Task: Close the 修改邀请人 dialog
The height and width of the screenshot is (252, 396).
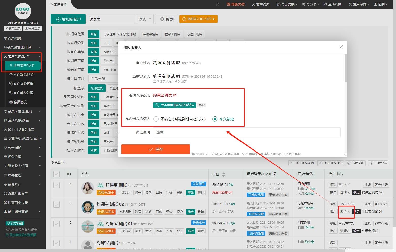Action: click(x=341, y=47)
